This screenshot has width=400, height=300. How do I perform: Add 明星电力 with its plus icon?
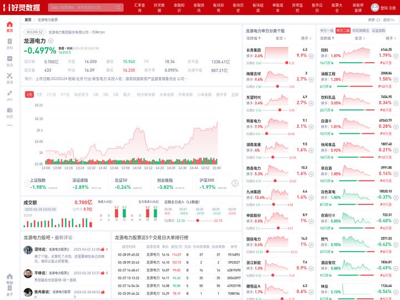pos(311,127)
